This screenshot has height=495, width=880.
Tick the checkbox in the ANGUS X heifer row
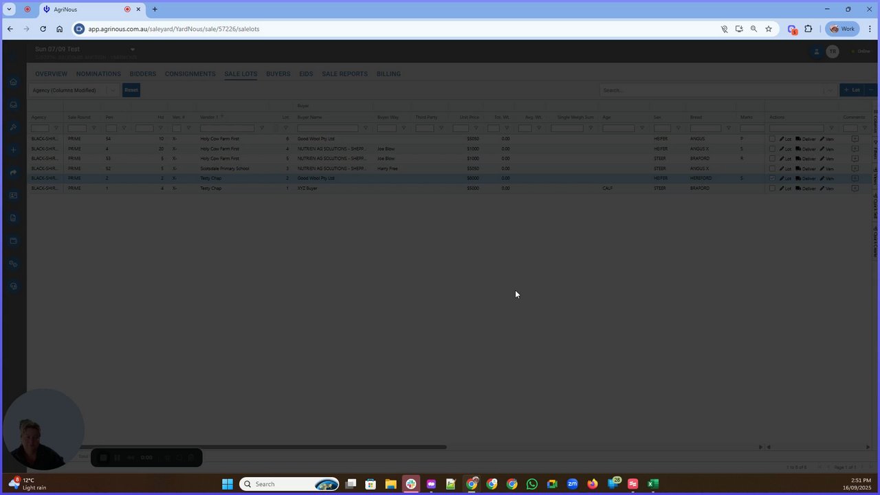(x=772, y=148)
